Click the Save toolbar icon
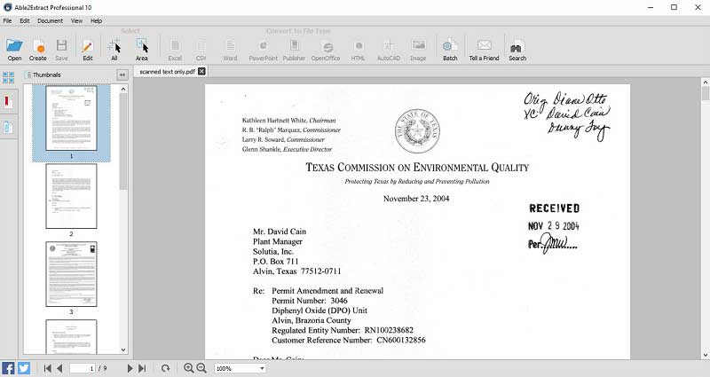Screen dimensions: 710x377 coord(61,49)
